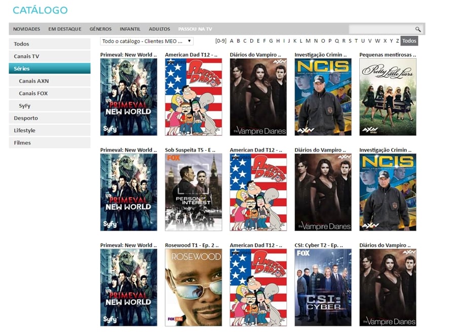The image size is (456, 332).
Task: Choose Canais FOX subcategory
Action: [50, 93]
